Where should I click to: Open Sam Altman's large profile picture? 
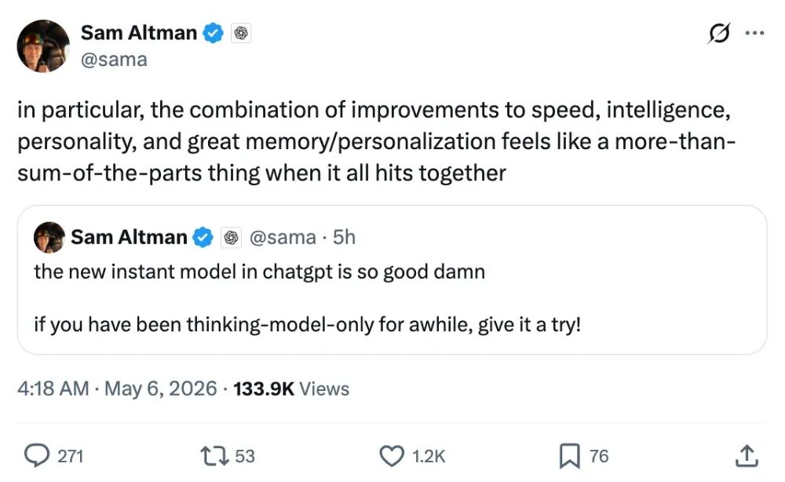tap(43, 46)
